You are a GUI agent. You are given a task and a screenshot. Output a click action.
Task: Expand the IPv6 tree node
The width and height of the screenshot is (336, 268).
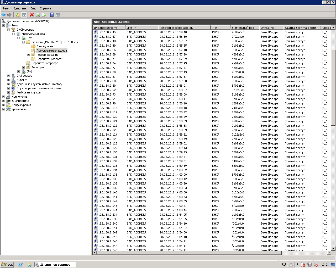tap(18, 71)
